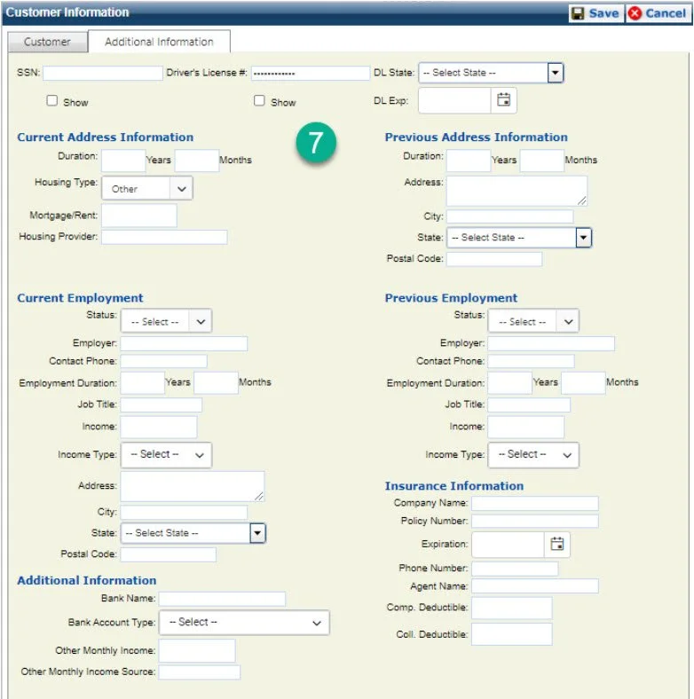Click Current Employment Address textarea
Viewport: 694px width, 699px height.
coord(193,486)
